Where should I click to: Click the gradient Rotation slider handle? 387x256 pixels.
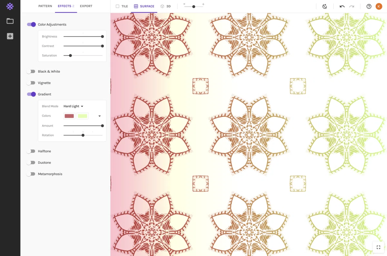pyautogui.click(x=83, y=135)
